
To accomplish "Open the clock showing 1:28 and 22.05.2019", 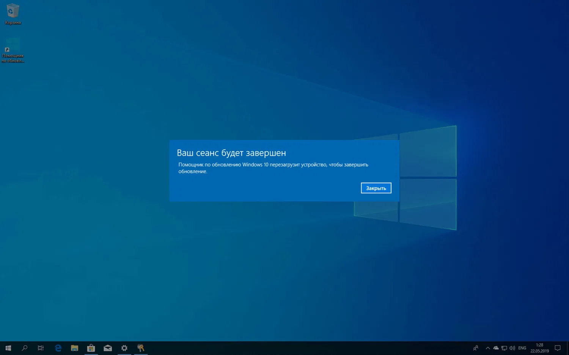I will (539, 348).
